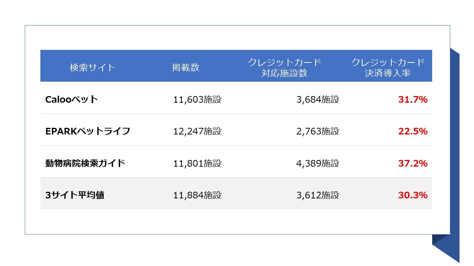Image resolution: width=474 pixels, height=266 pixels.
Task: Click the 4,389施設 cell
Action: click(x=318, y=163)
